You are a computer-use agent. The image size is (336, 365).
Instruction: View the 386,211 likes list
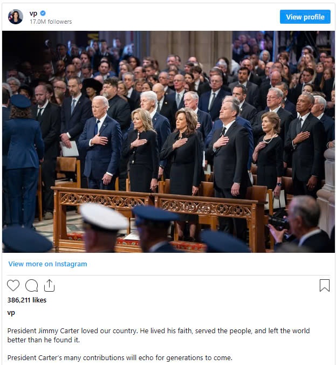[x=27, y=300]
